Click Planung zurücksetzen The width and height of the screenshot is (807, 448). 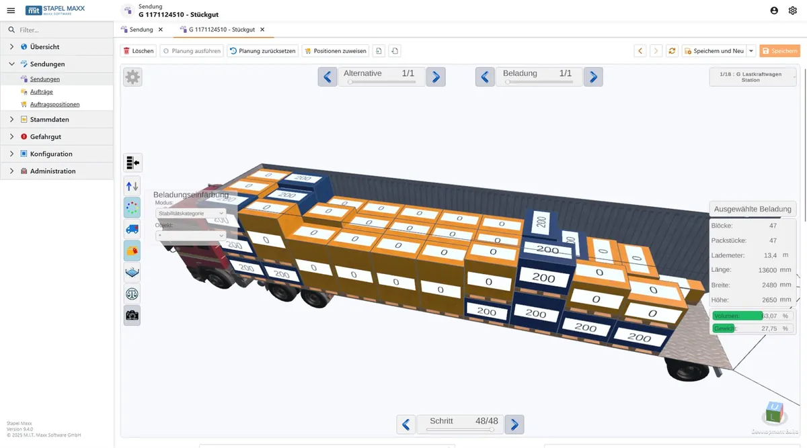(262, 51)
